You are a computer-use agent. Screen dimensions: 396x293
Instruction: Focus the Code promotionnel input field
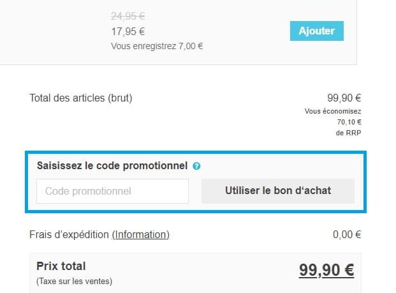tap(113, 191)
